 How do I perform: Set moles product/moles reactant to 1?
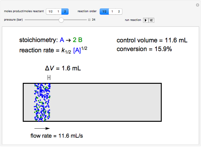(58, 12)
